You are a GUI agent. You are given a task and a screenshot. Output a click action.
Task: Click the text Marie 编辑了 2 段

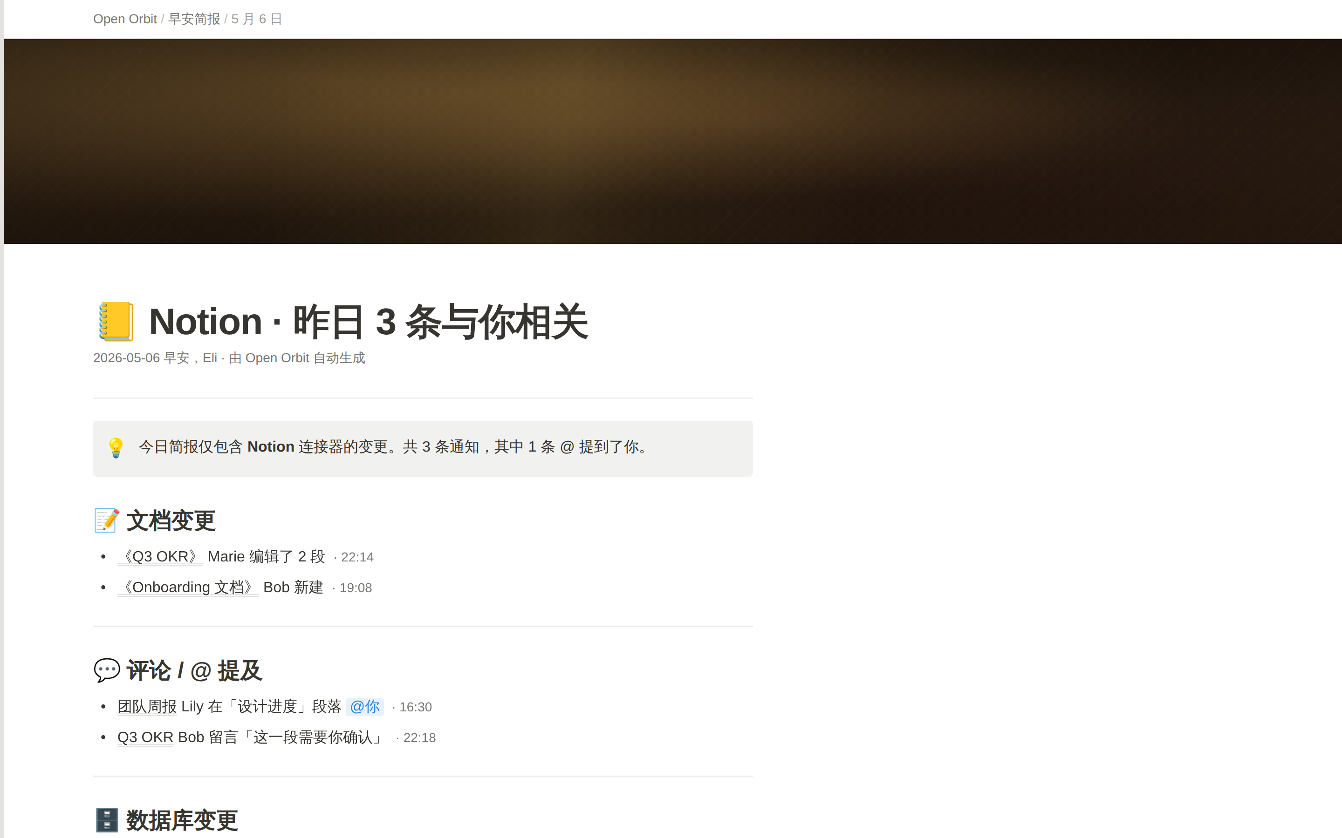click(266, 556)
